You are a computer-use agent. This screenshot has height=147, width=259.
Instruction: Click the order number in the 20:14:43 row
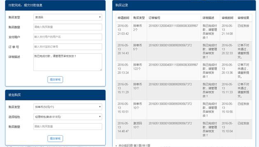click(x=170, y=45)
